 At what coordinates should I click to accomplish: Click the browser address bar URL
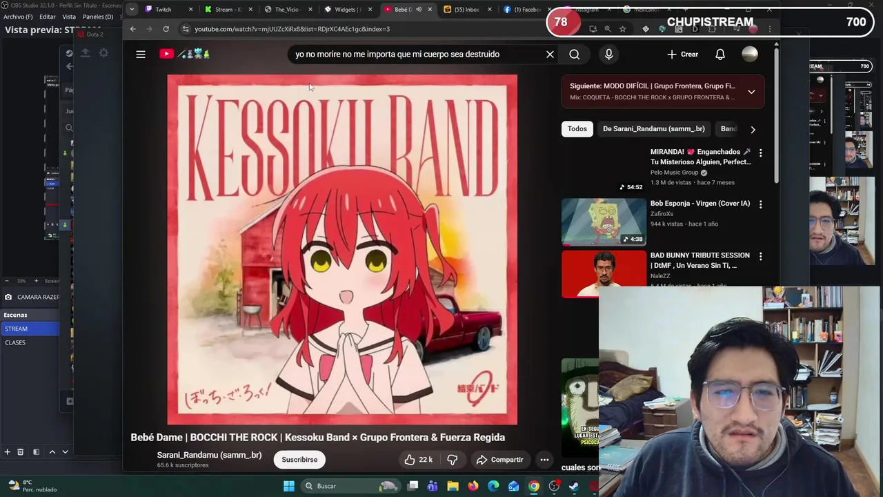292,29
